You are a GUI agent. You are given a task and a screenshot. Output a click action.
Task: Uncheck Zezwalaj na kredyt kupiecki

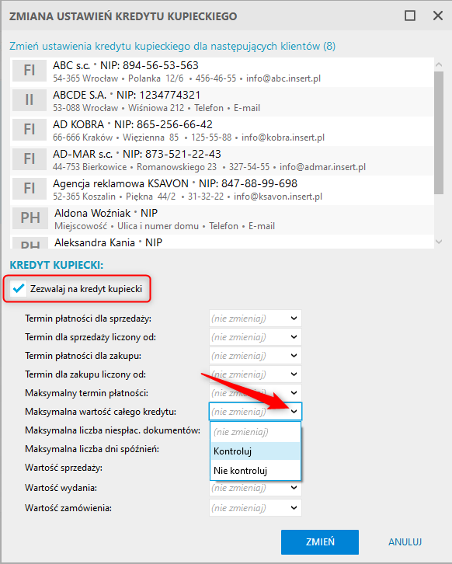pos(19,288)
